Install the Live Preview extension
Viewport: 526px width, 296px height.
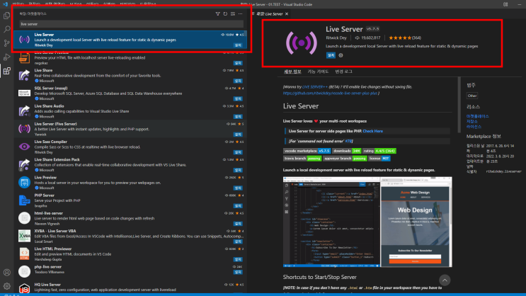(238, 188)
